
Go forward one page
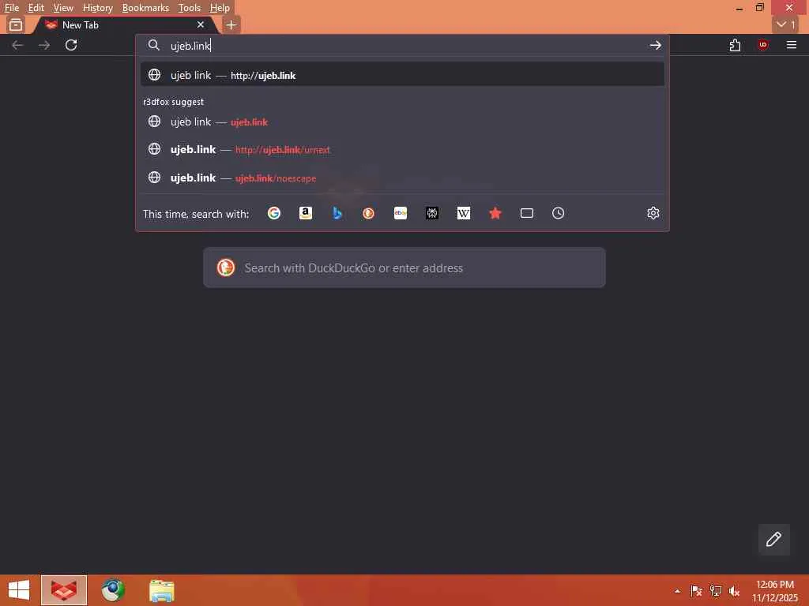pos(44,45)
